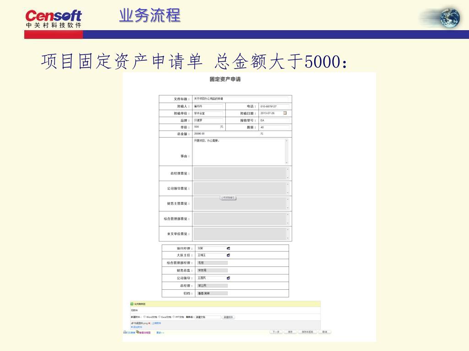The height and width of the screenshot is (351, 469).
Task: Click the 文件标题 input field
Action: [241, 99]
